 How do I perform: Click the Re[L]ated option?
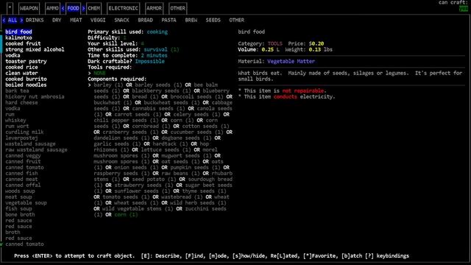[x=284, y=256]
